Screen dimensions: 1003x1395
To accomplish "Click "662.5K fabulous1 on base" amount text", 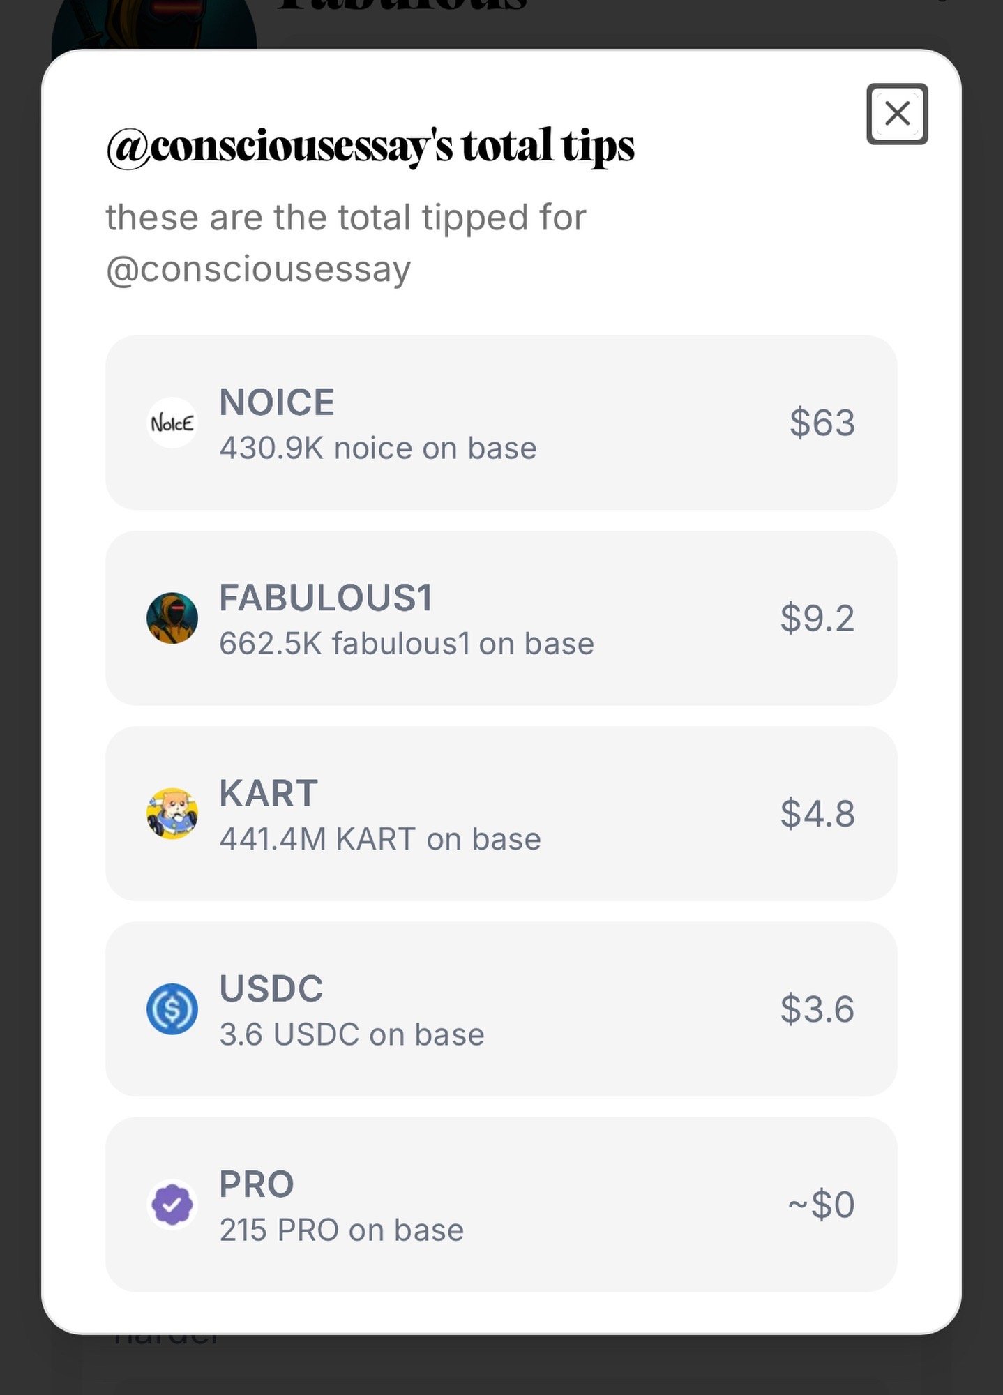I will coord(407,643).
